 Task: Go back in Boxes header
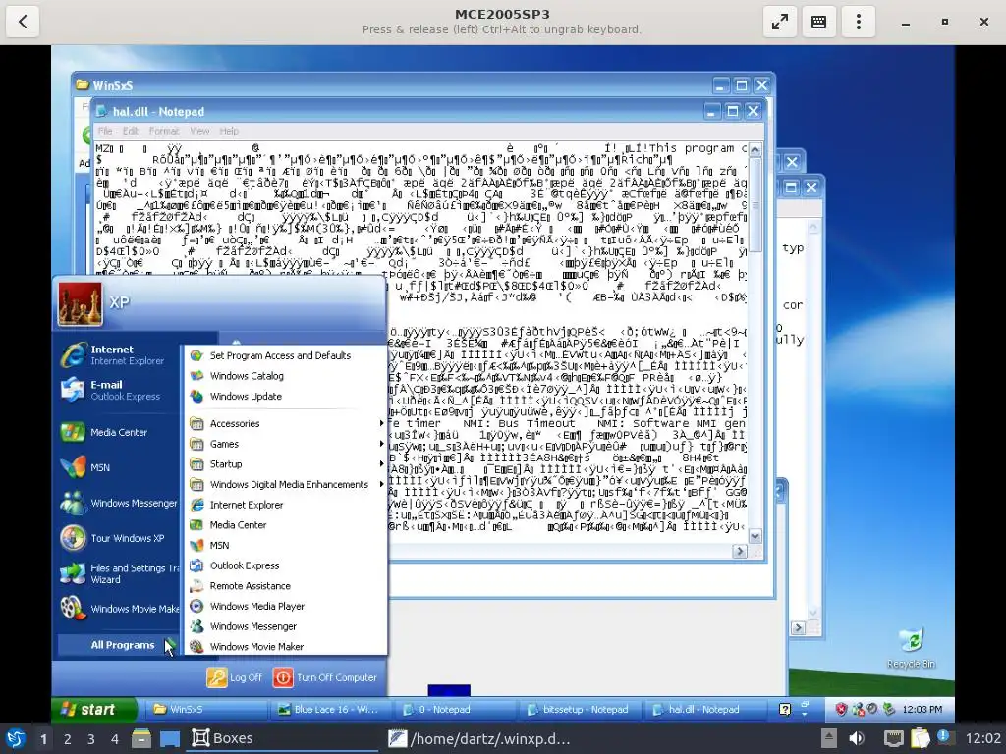click(x=24, y=22)
